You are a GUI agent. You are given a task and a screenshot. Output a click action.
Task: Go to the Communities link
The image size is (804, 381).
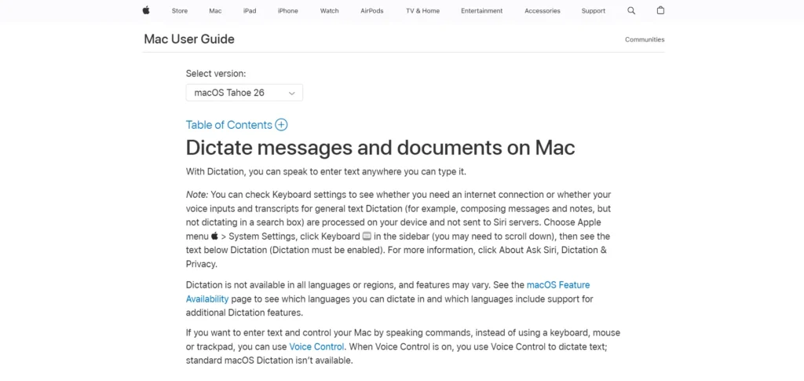645,39
